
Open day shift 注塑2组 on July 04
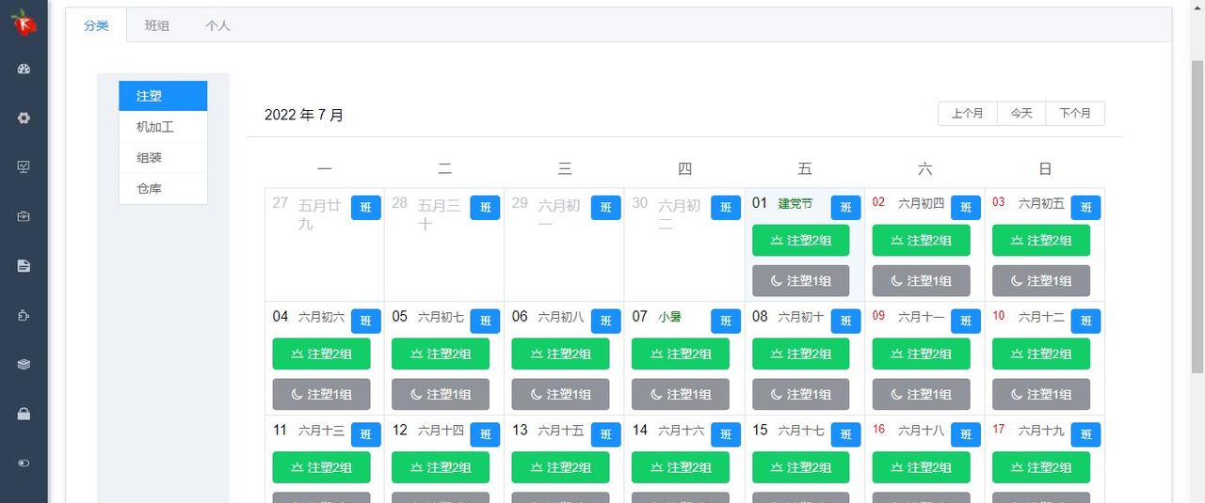click(321, 354)
